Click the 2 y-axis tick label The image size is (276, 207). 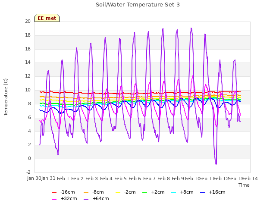pyautogui.click(x=29, y=145)
